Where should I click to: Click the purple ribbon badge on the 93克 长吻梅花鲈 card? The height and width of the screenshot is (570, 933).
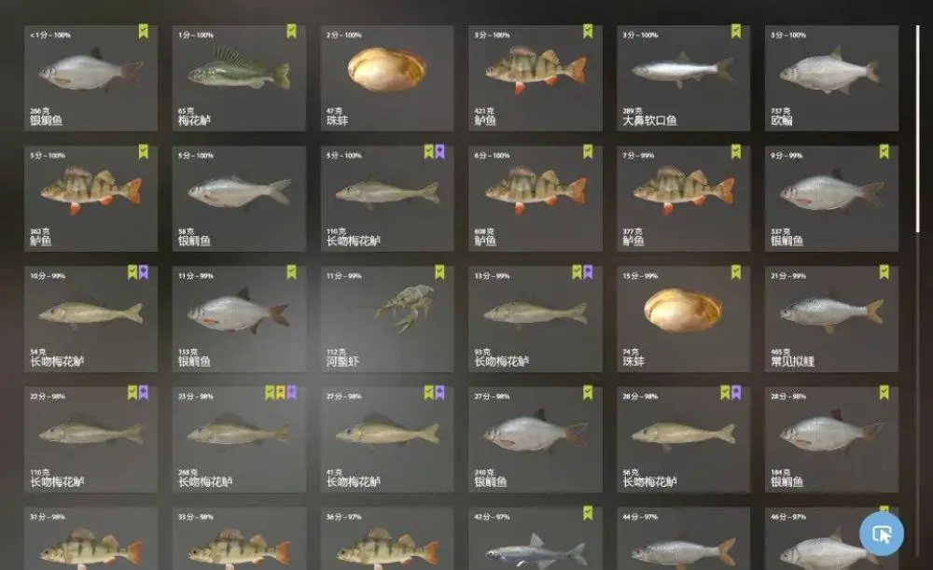588,271
